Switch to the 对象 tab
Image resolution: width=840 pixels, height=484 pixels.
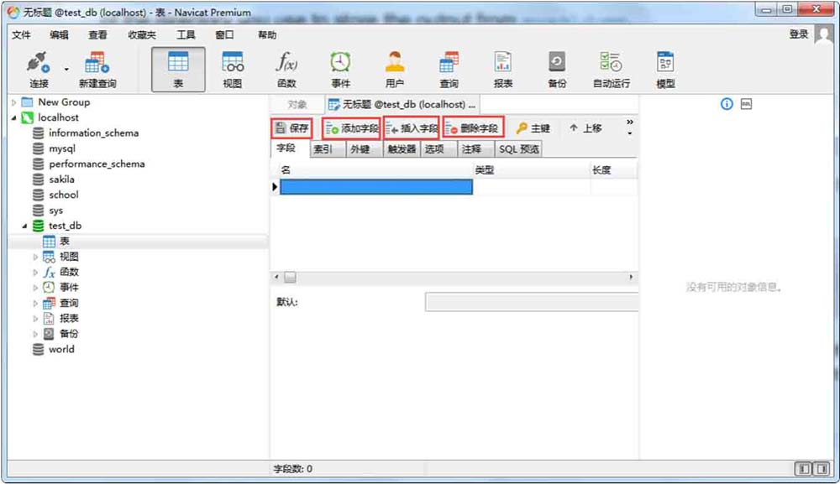click(297, 104)
